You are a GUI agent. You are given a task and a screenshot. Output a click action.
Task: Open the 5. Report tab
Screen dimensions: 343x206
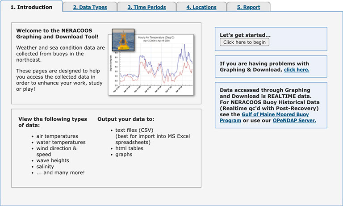point(248,7)
